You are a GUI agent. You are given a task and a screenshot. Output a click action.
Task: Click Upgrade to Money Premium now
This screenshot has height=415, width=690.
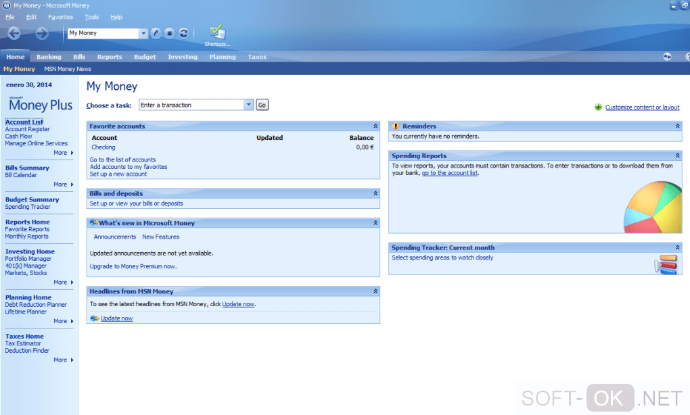[133, 266]
